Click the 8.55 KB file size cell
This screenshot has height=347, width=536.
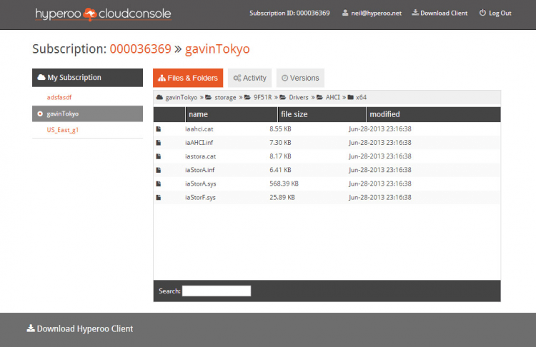[x=280, y=129]
